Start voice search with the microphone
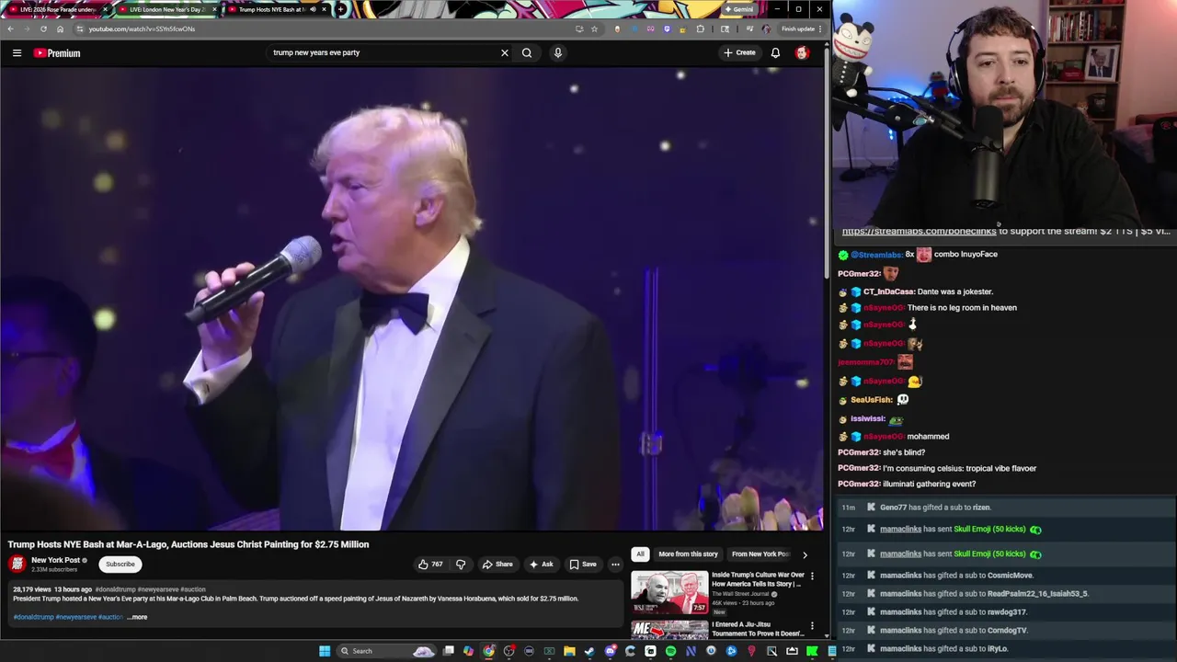Viewport: 1177px width, 662px height. pos(557,52)
